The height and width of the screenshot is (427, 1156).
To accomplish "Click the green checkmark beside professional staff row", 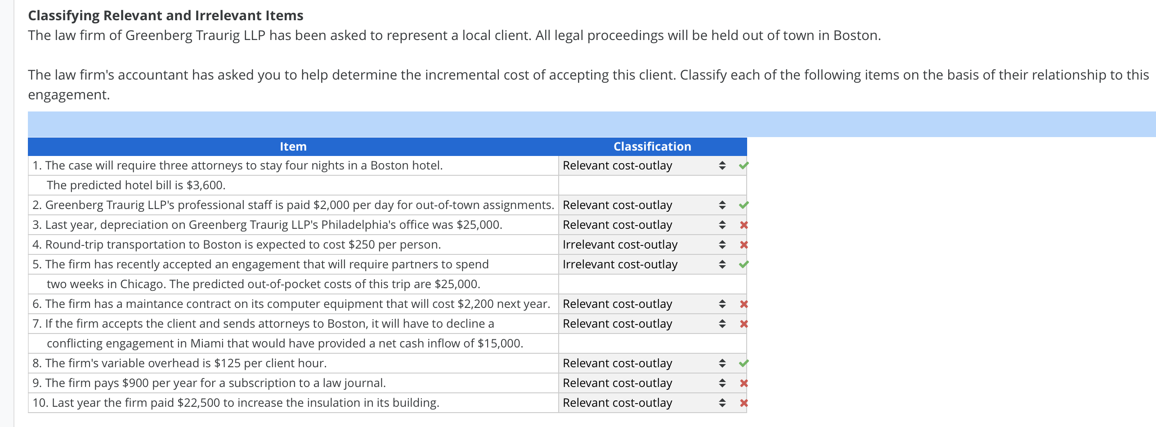I will pyautogui.click(x=744, y=205).
